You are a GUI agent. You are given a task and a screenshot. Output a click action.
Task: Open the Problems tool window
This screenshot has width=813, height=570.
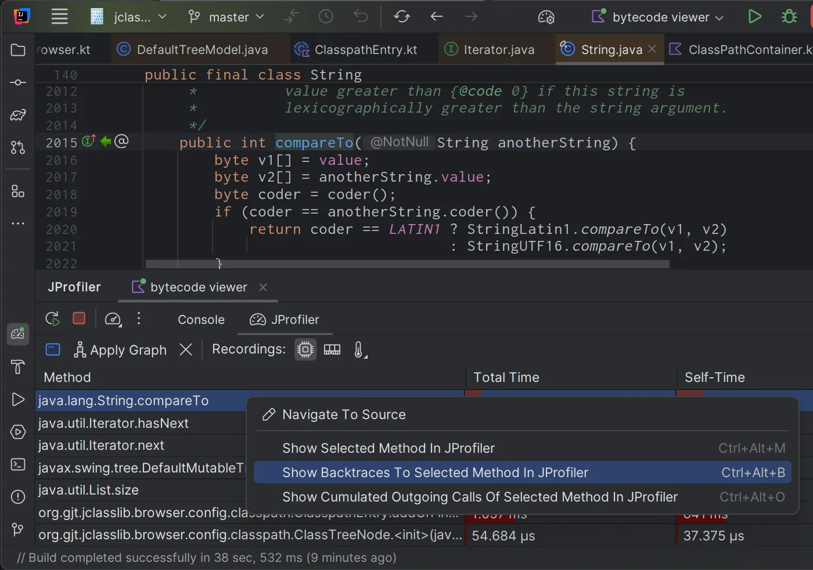point(18,497)
